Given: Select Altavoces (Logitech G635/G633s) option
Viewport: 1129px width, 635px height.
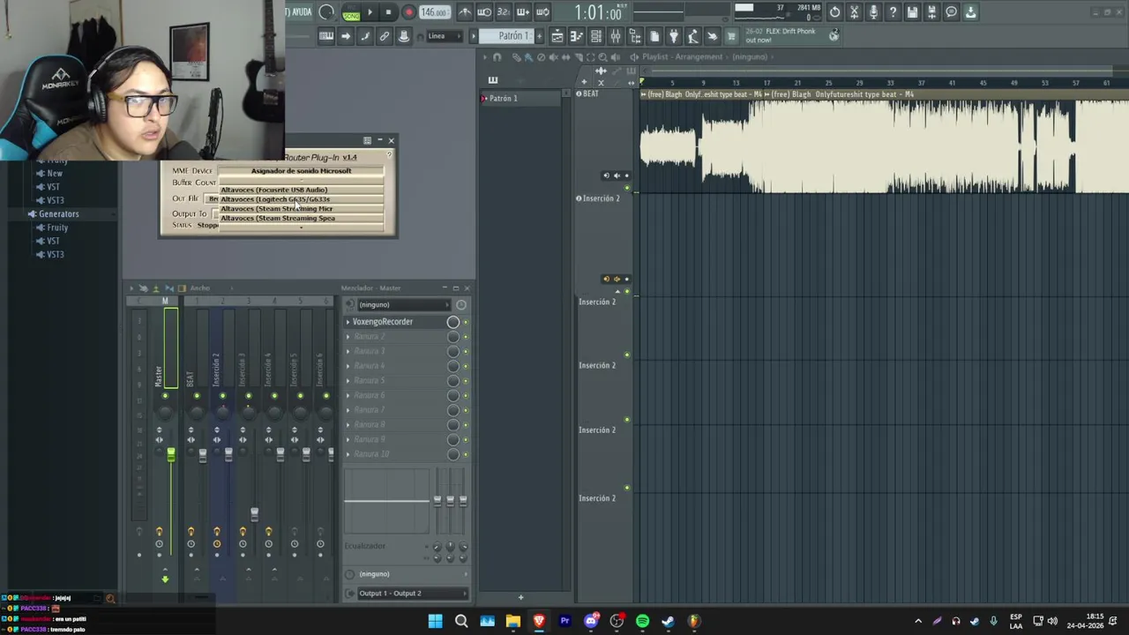Looking at the screenshot, I should [301, 199].
